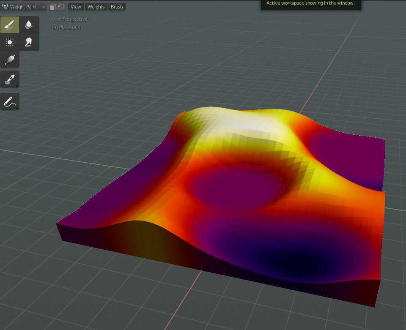Open the Weights menu
Viewport: 406px width, 330px height.
(x=96, y=7)
